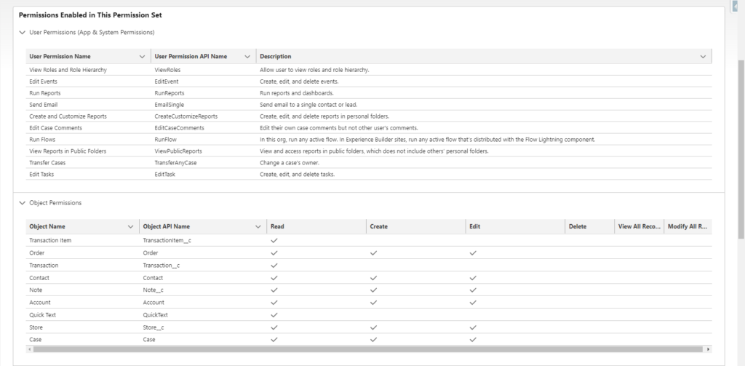Open User Permission Name column menu
Screen dimensions: 745x366
click(x=142, y=57)
